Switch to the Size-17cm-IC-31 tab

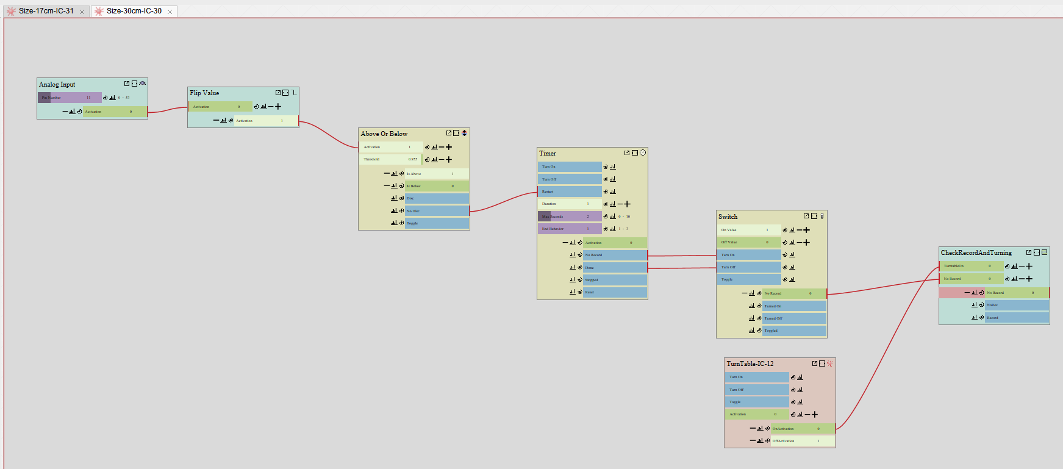(46, 11)
